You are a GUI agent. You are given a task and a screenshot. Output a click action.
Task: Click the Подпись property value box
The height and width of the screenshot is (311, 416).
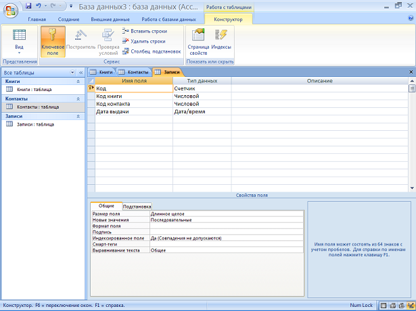point(227,232)
